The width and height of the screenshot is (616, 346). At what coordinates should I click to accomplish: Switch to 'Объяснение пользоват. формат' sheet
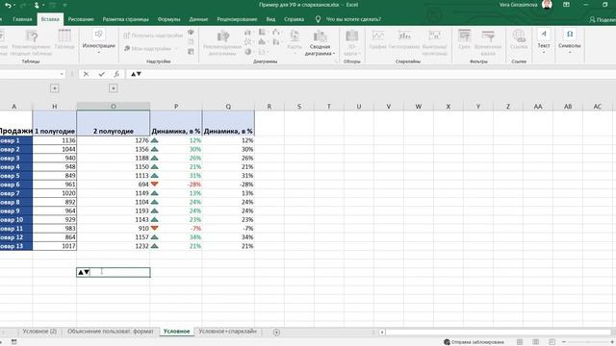coord(111,332)
